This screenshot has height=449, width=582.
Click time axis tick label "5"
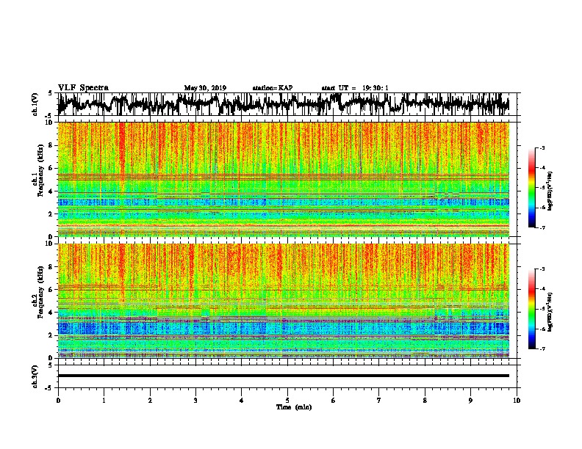[x=287, y=401]
